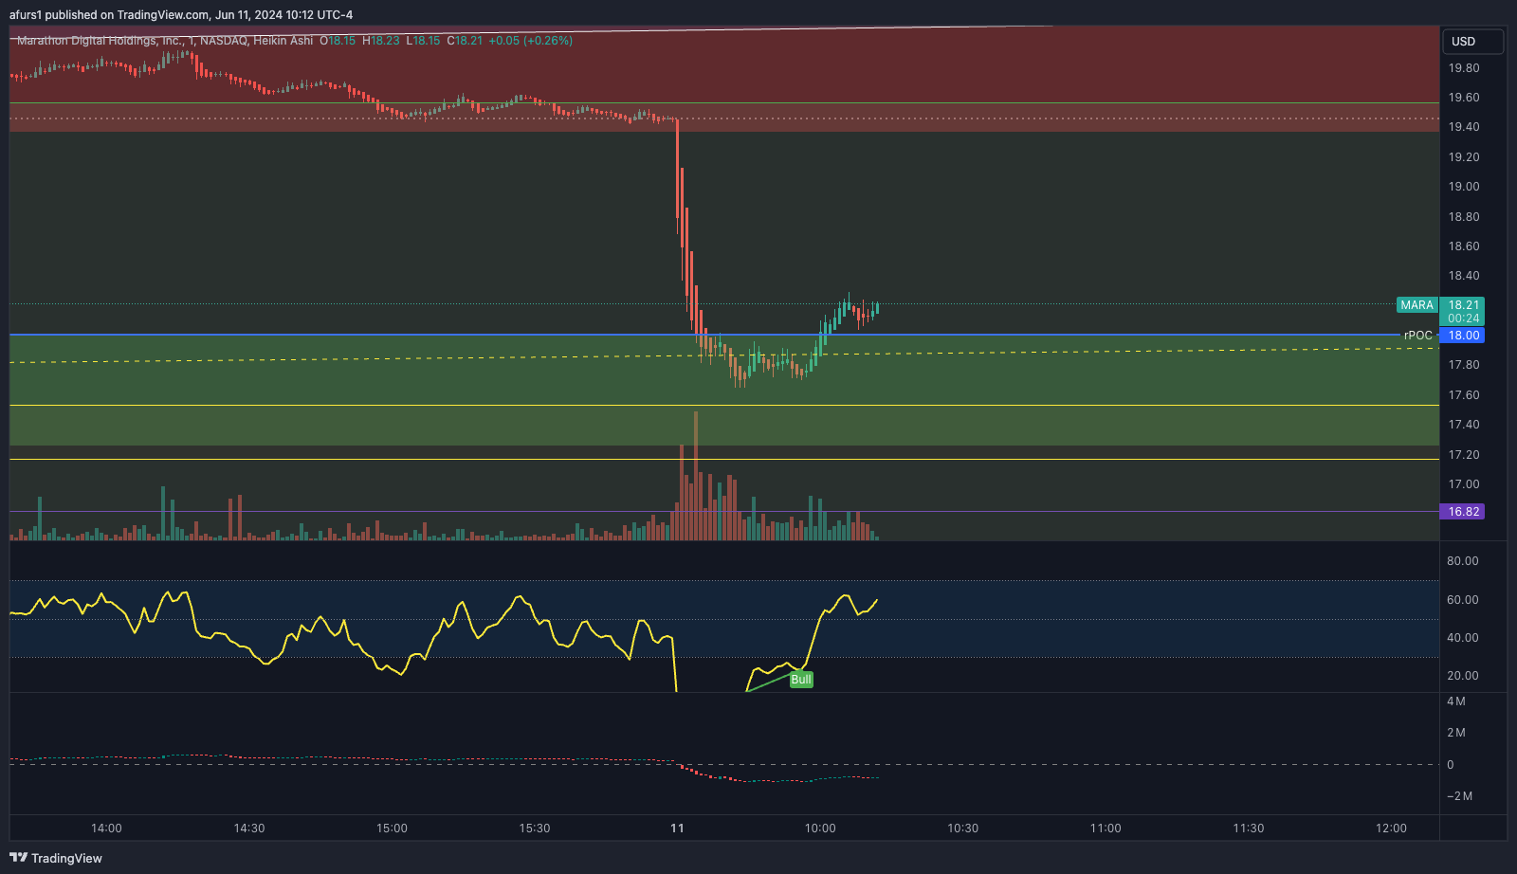Click the 14:30 time axis label
The width and height of the screenshot is (1517, 874).
(249, 828)
